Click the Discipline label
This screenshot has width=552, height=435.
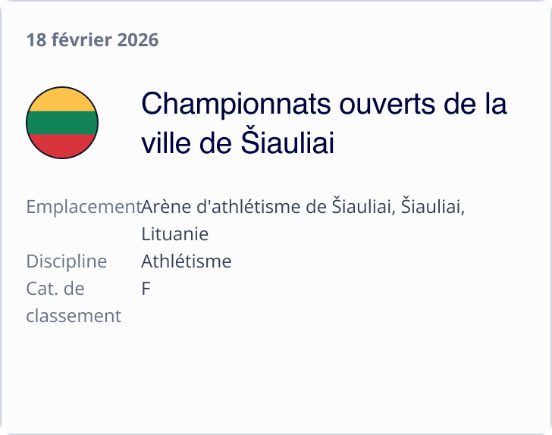coord(67,261)
